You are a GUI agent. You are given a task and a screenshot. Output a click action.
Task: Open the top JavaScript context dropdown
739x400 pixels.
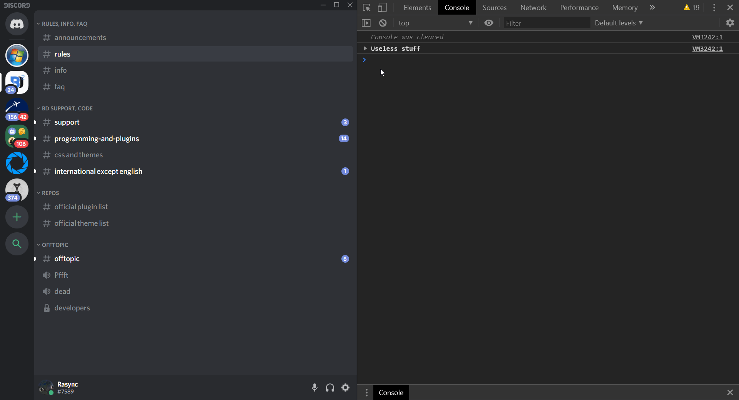click(x=436, y=23)
